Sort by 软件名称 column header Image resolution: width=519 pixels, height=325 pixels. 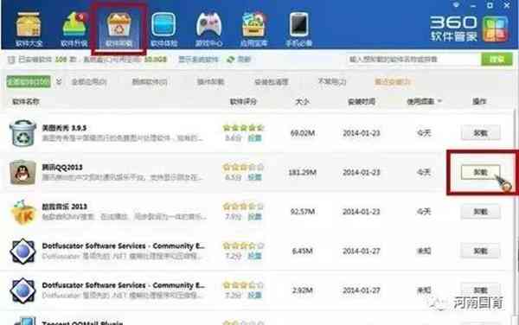tap(26, 101)
